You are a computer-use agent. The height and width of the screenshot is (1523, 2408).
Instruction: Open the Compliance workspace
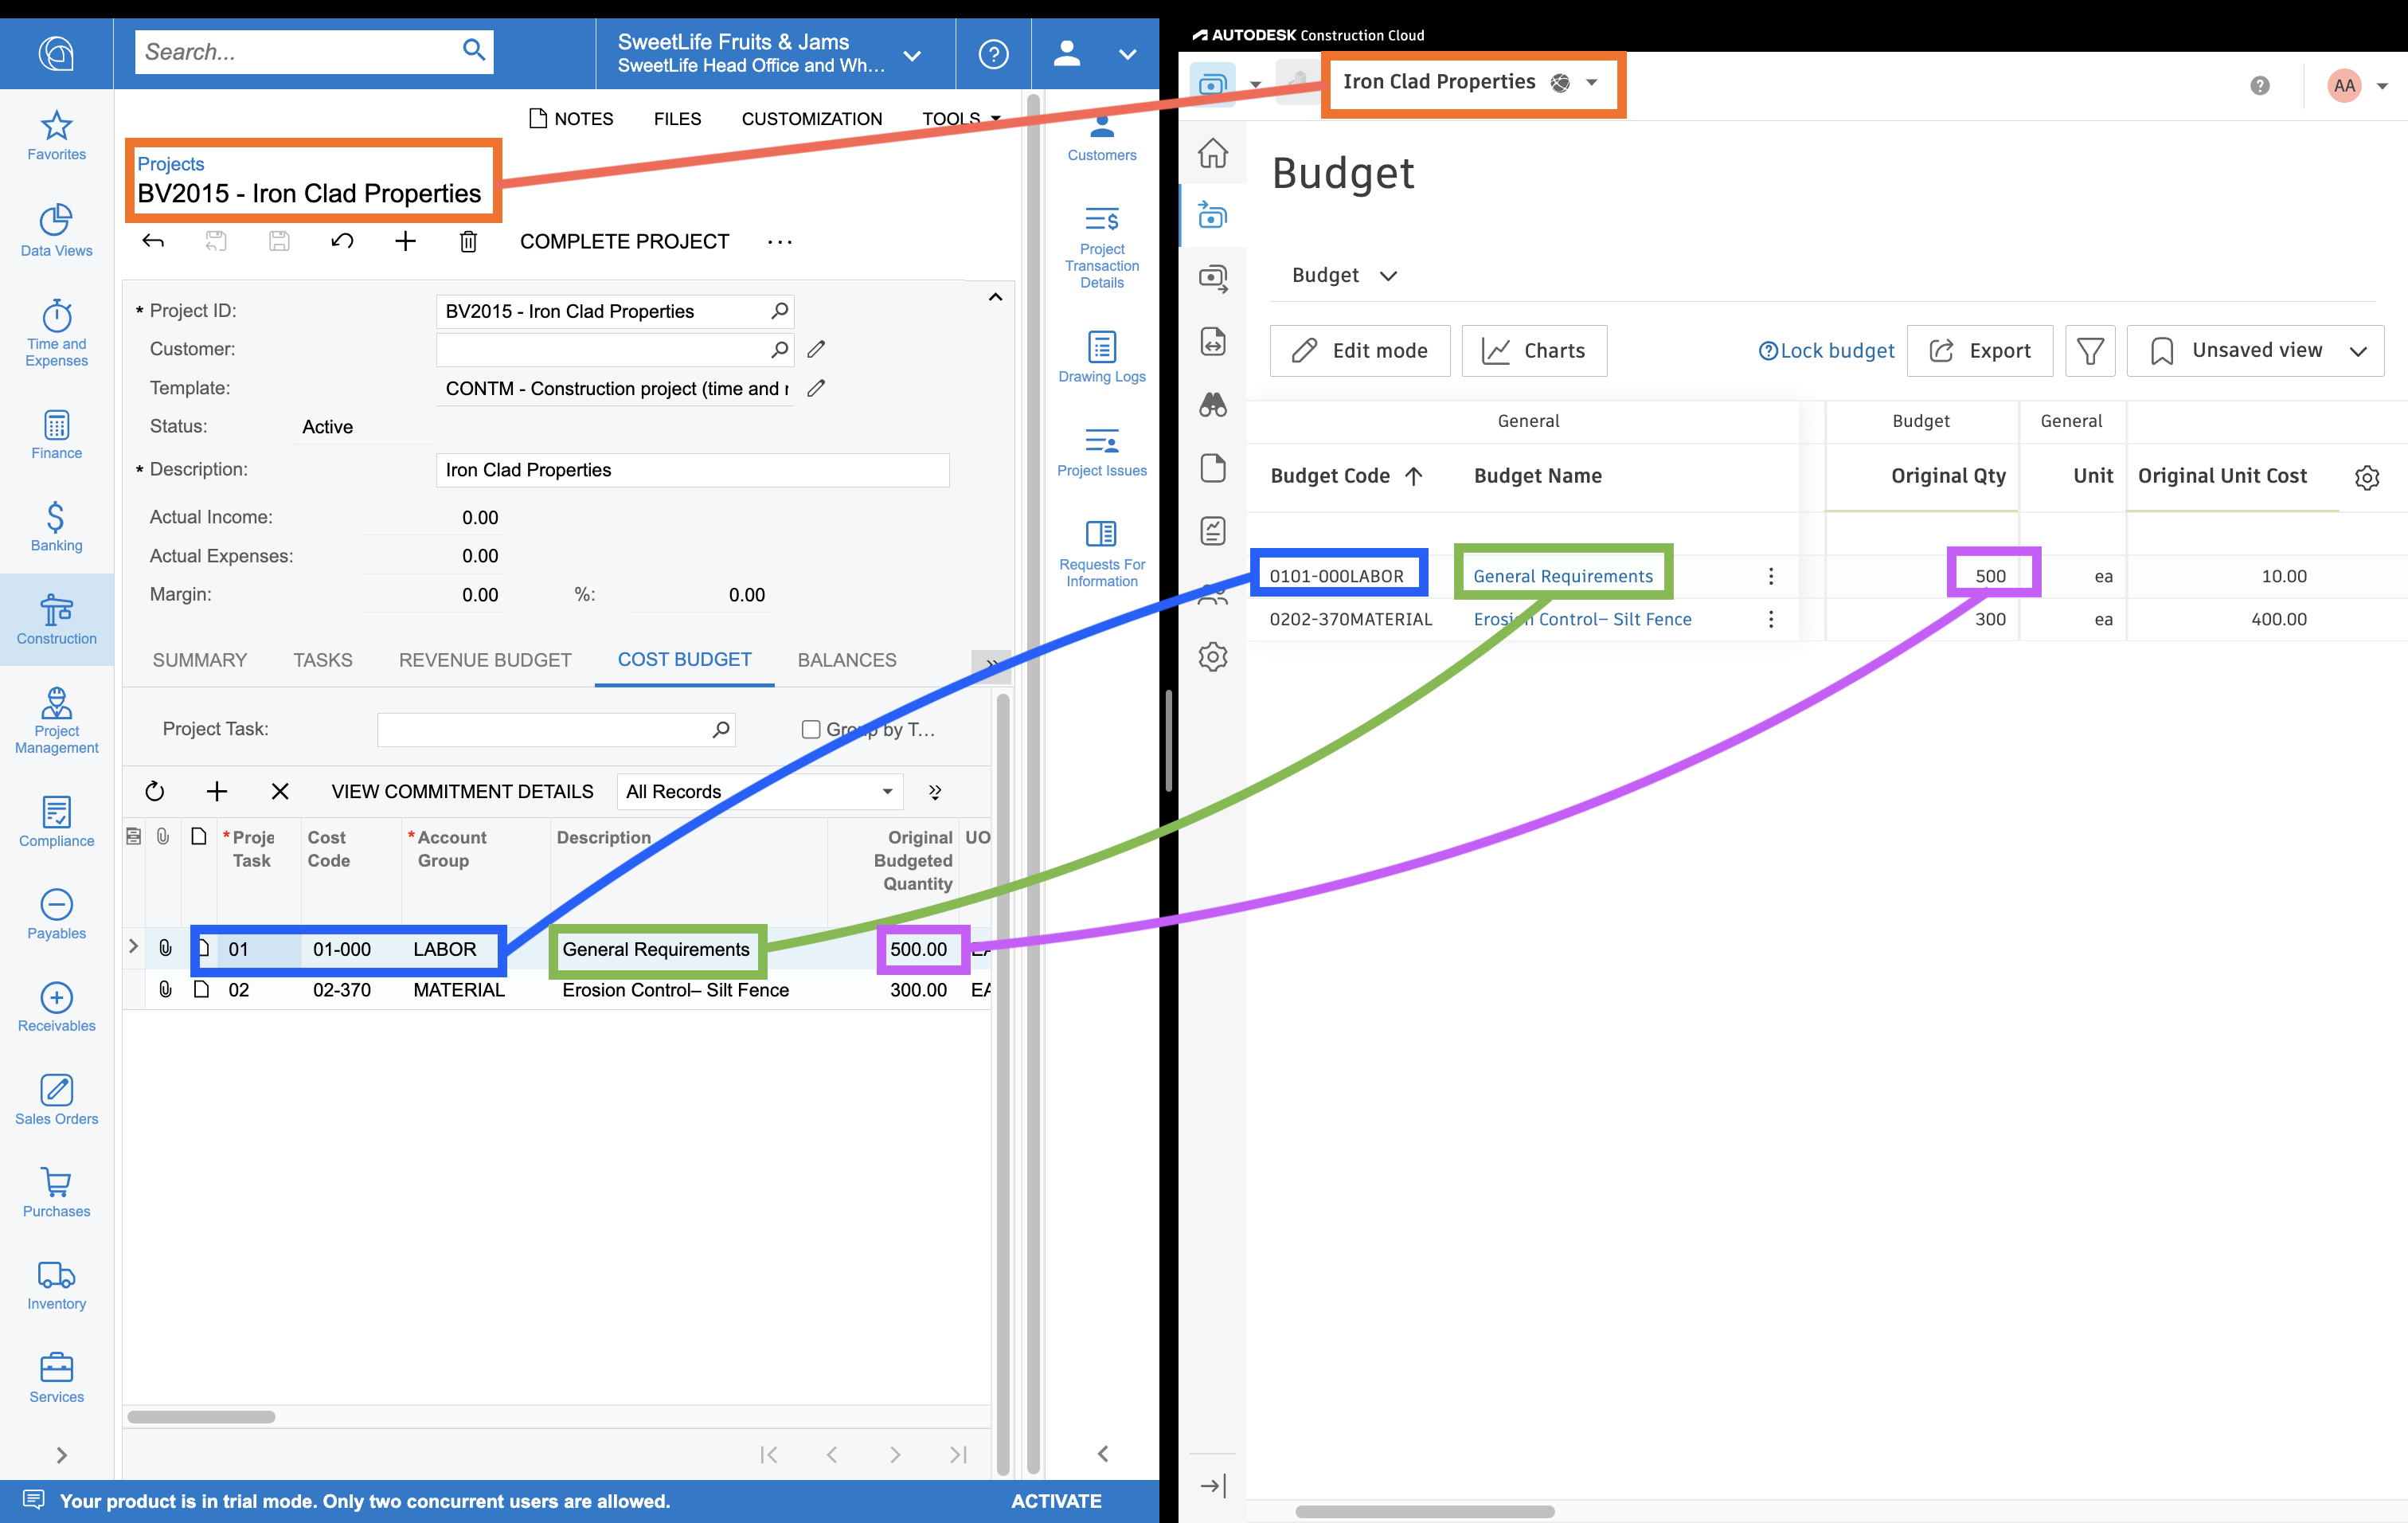pyautogui.click(x=56, y=822)
